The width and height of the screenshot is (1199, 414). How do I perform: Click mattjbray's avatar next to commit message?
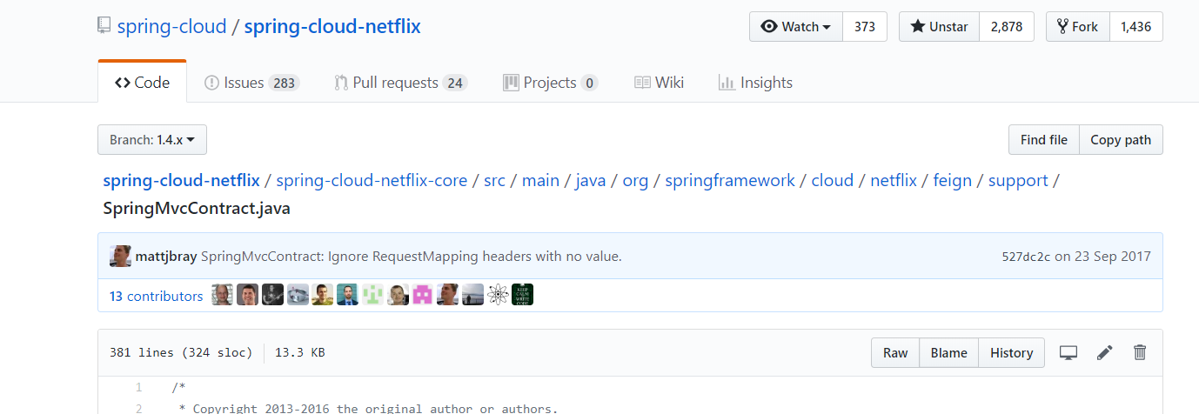(120, 257)
